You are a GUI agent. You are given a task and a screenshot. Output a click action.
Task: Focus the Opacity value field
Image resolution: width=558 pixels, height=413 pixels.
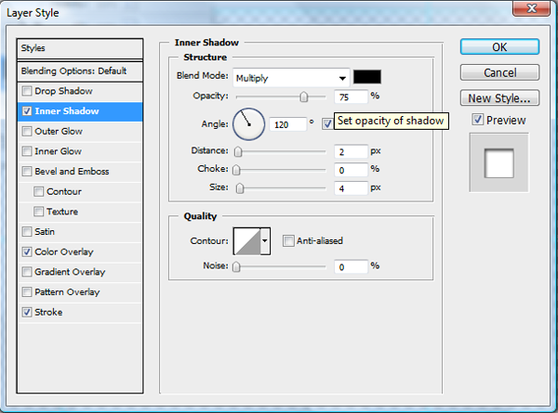click(x=351, y=97)
